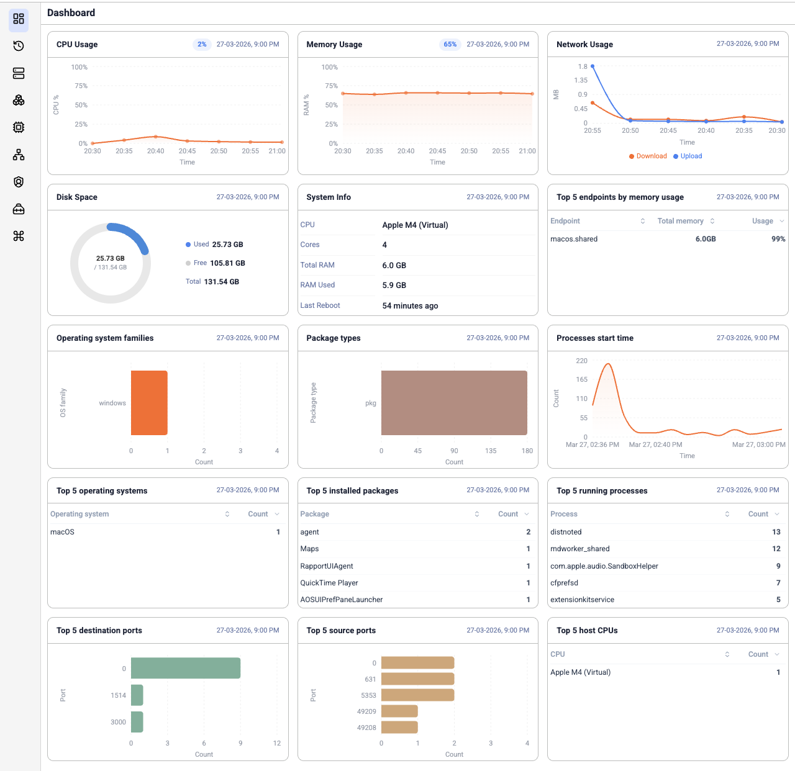The height and width of the screenshot is (771, 795).
Task: Open the network topology sidebar icon
Action: click(x=19, y=155)
